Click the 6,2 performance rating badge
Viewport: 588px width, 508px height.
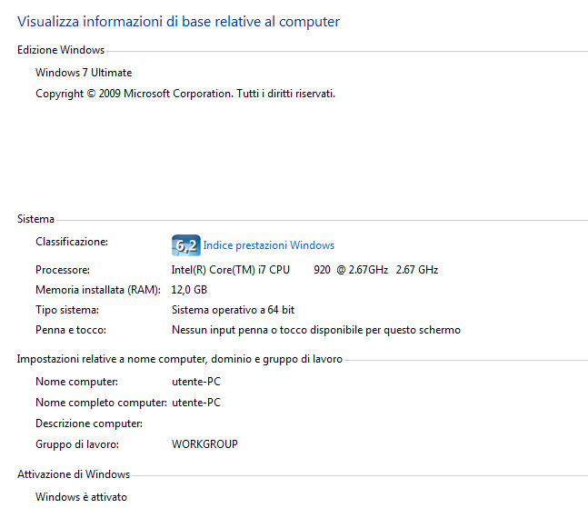click(186, 245)
